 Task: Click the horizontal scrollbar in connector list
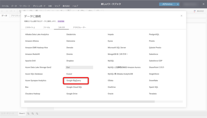coord(89,102)
